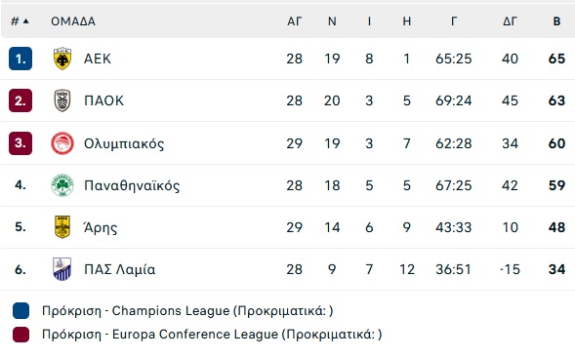Image resolution: width=575 pixels, height=358 pixels.
Task: Click the maroon rank 2 badge
Action: coord(21,100)
